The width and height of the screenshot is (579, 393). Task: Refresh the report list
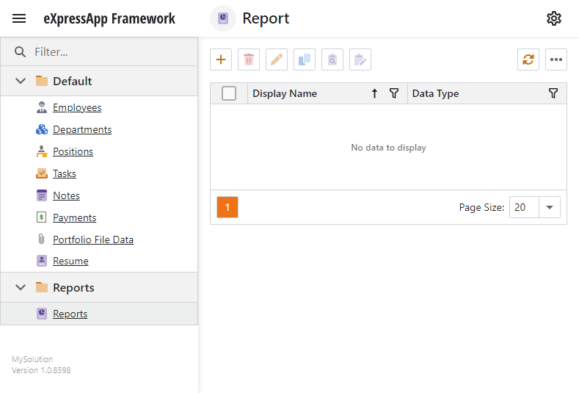(x=528, y=60)
